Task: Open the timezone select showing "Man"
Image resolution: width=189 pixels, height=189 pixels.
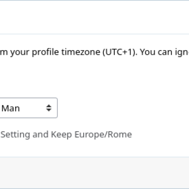Action: [28, 108]
